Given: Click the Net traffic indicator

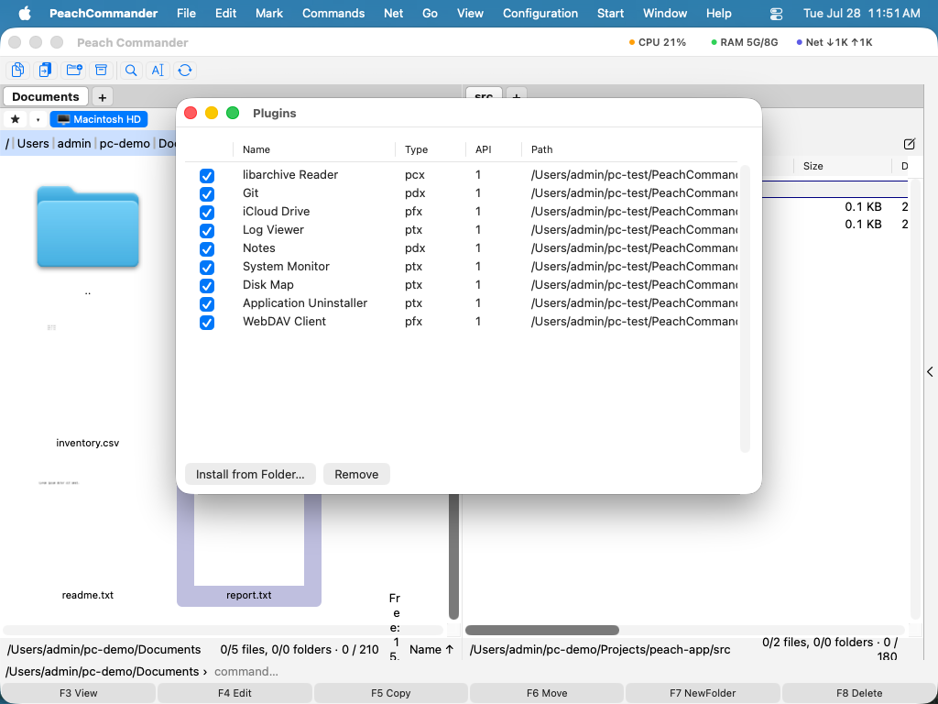Looking at the screenshot, I should tap(834, 42).
